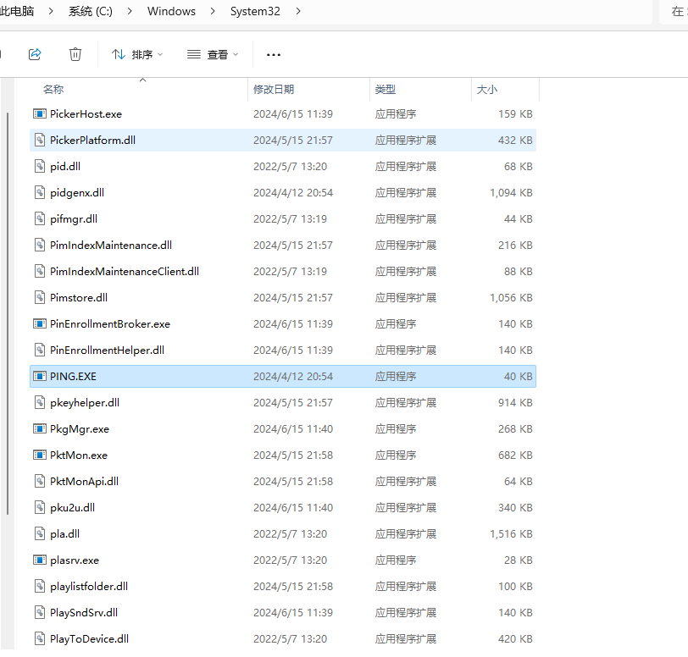
Task: Click the Delete trash can icon
Action: tap(75, 54)
